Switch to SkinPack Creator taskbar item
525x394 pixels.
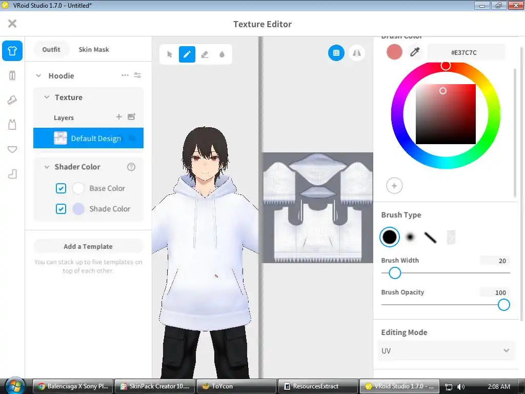(x=155, y=386)
